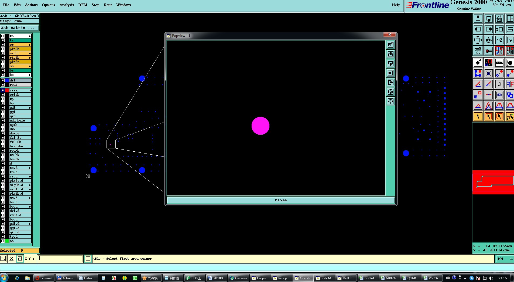Click the red board overview thumbnail
The width and height of the screenshot is (514, 282).
coord(493,182)
